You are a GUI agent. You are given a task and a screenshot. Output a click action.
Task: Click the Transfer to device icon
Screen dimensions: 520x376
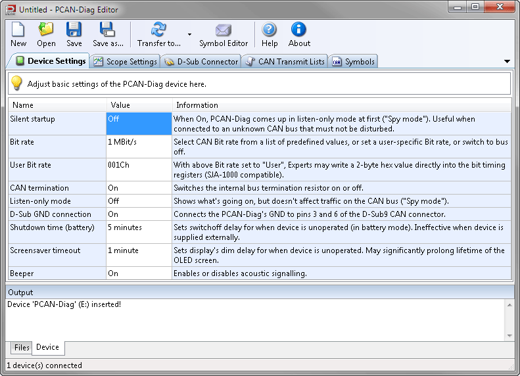point(158,30)
